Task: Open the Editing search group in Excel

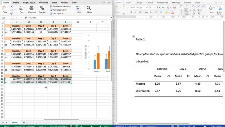Action: pos(89,10)
